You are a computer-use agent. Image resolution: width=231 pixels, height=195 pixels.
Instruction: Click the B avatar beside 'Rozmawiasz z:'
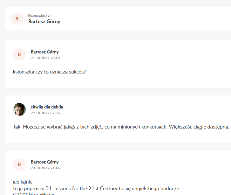point(17,19)
